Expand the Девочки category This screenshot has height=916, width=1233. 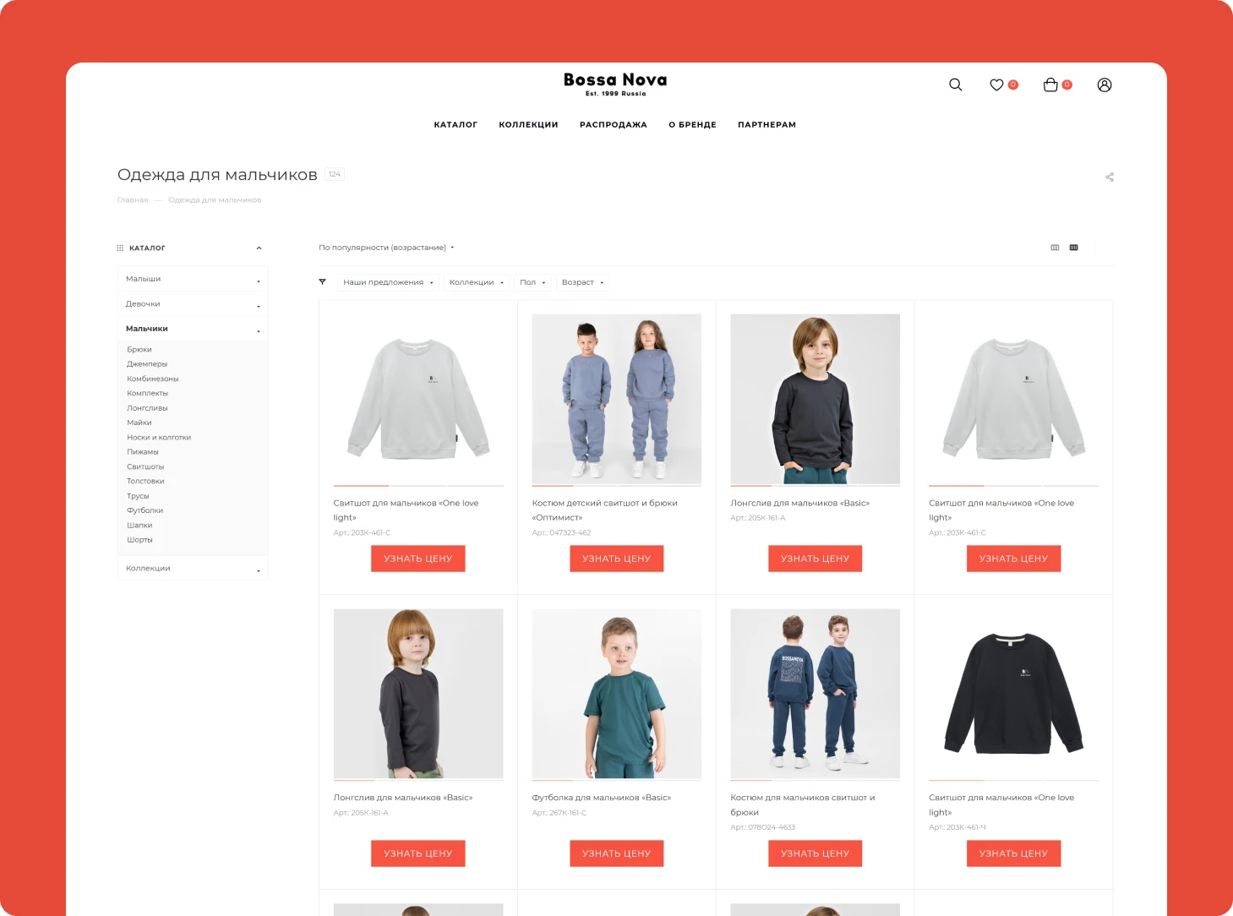[x=259, y=305]
